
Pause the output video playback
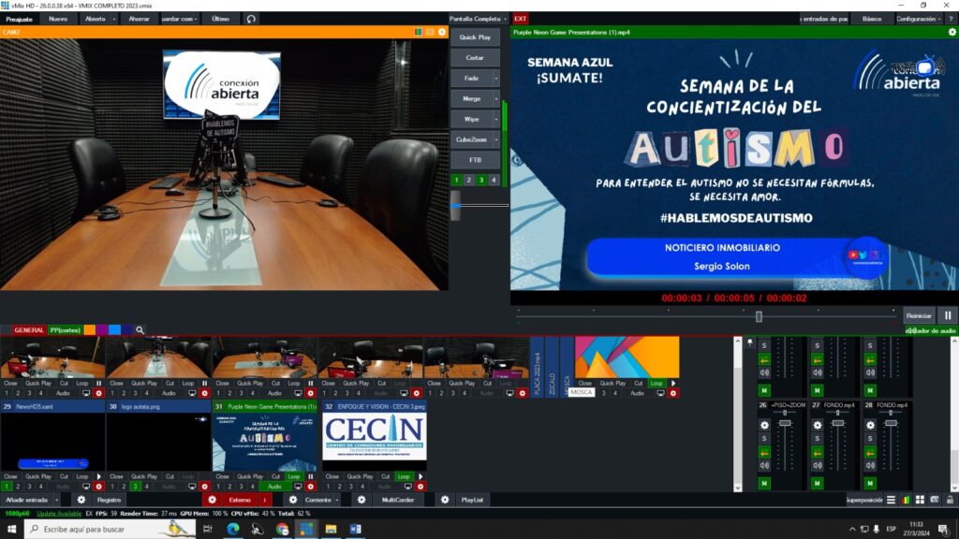(947, 316)
